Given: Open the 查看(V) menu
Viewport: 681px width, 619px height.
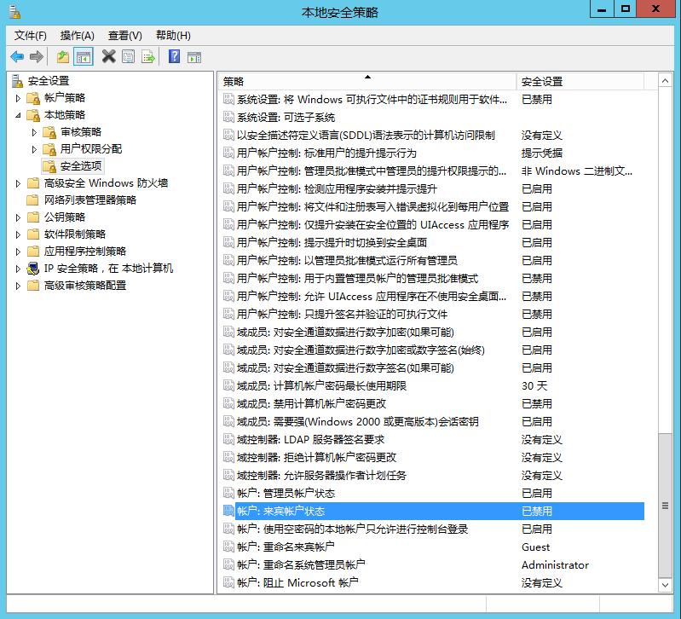Looking at the screenshot, I should [x=125, y=36].
